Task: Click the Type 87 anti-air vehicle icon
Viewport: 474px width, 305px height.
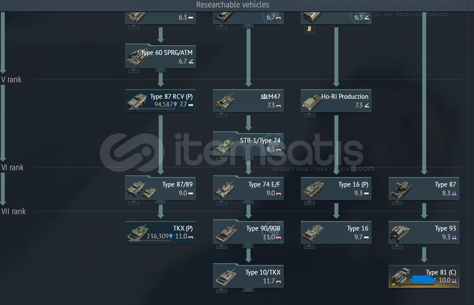Action: [x=401, y=189]
